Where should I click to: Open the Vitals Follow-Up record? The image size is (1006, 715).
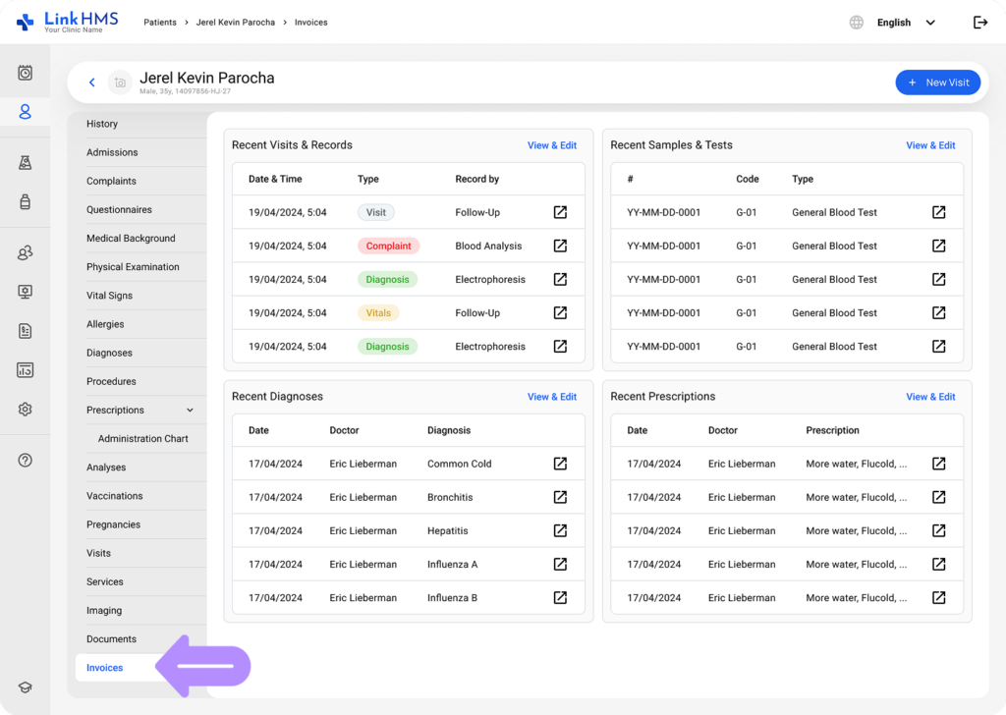click(560, 313)
